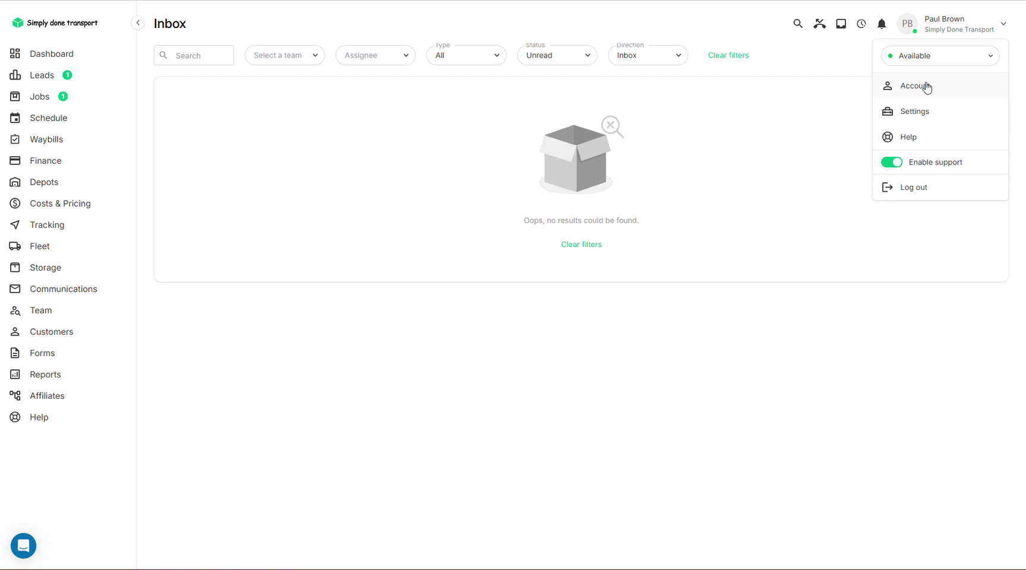1026x570 pixels.
Task: Open Forms in the sidebar
Action: point(42,353)
